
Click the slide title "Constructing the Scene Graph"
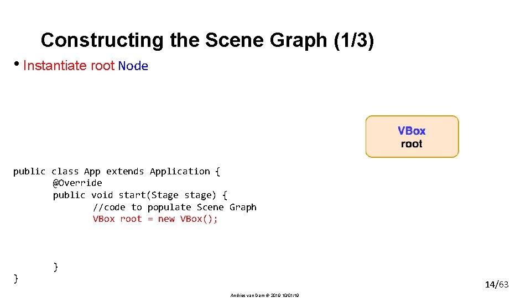point(183,40)
